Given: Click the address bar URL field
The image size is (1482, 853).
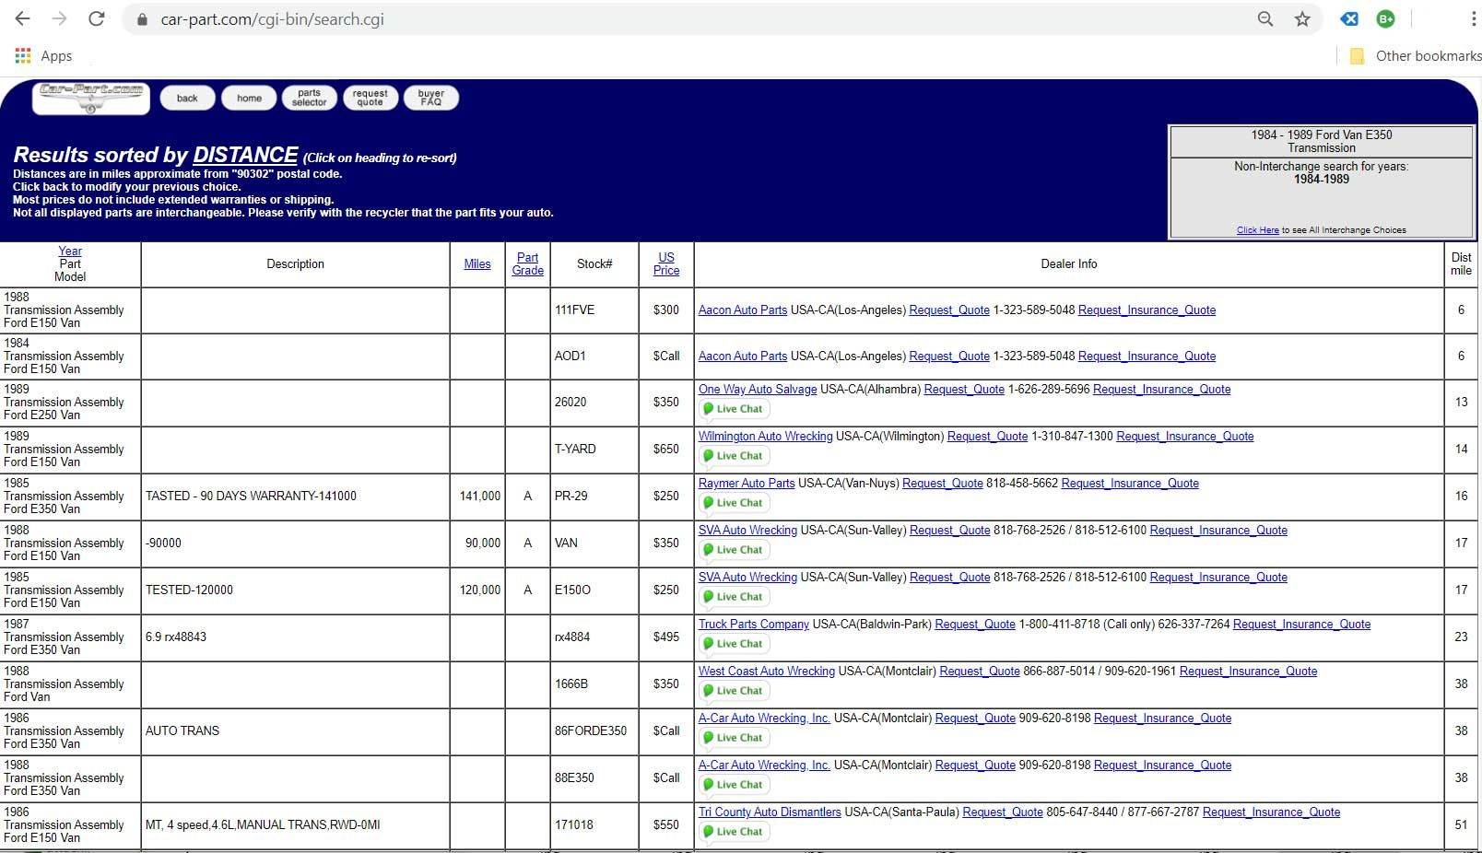Looking at the screenshot, I should coord(645,18).
